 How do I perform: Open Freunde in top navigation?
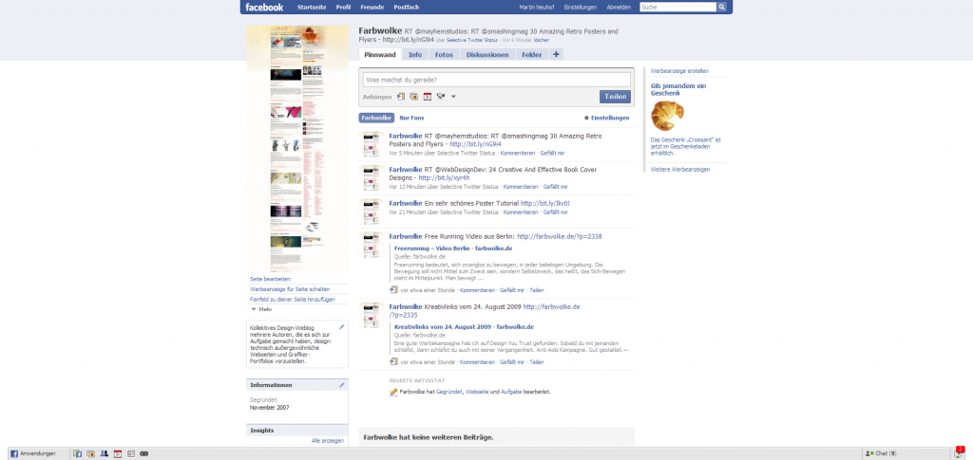click(372, 8)
